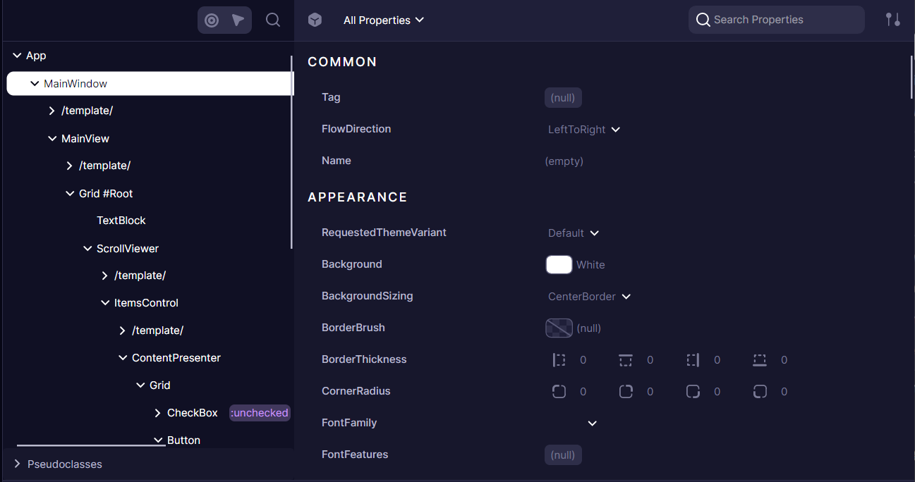The image size is (915, 482).
Task: Collapse the MainWindow tree node
Action: (x=33, y=83)
